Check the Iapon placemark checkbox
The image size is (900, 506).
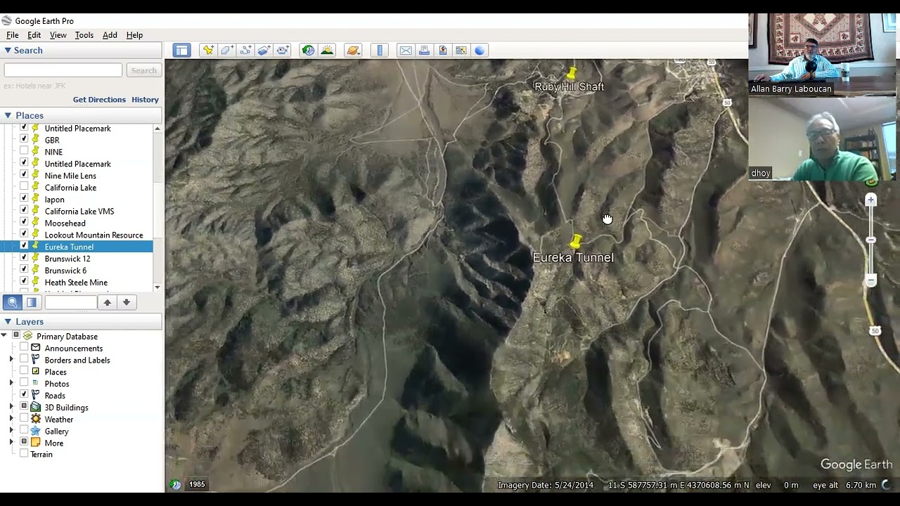(24, 199)
